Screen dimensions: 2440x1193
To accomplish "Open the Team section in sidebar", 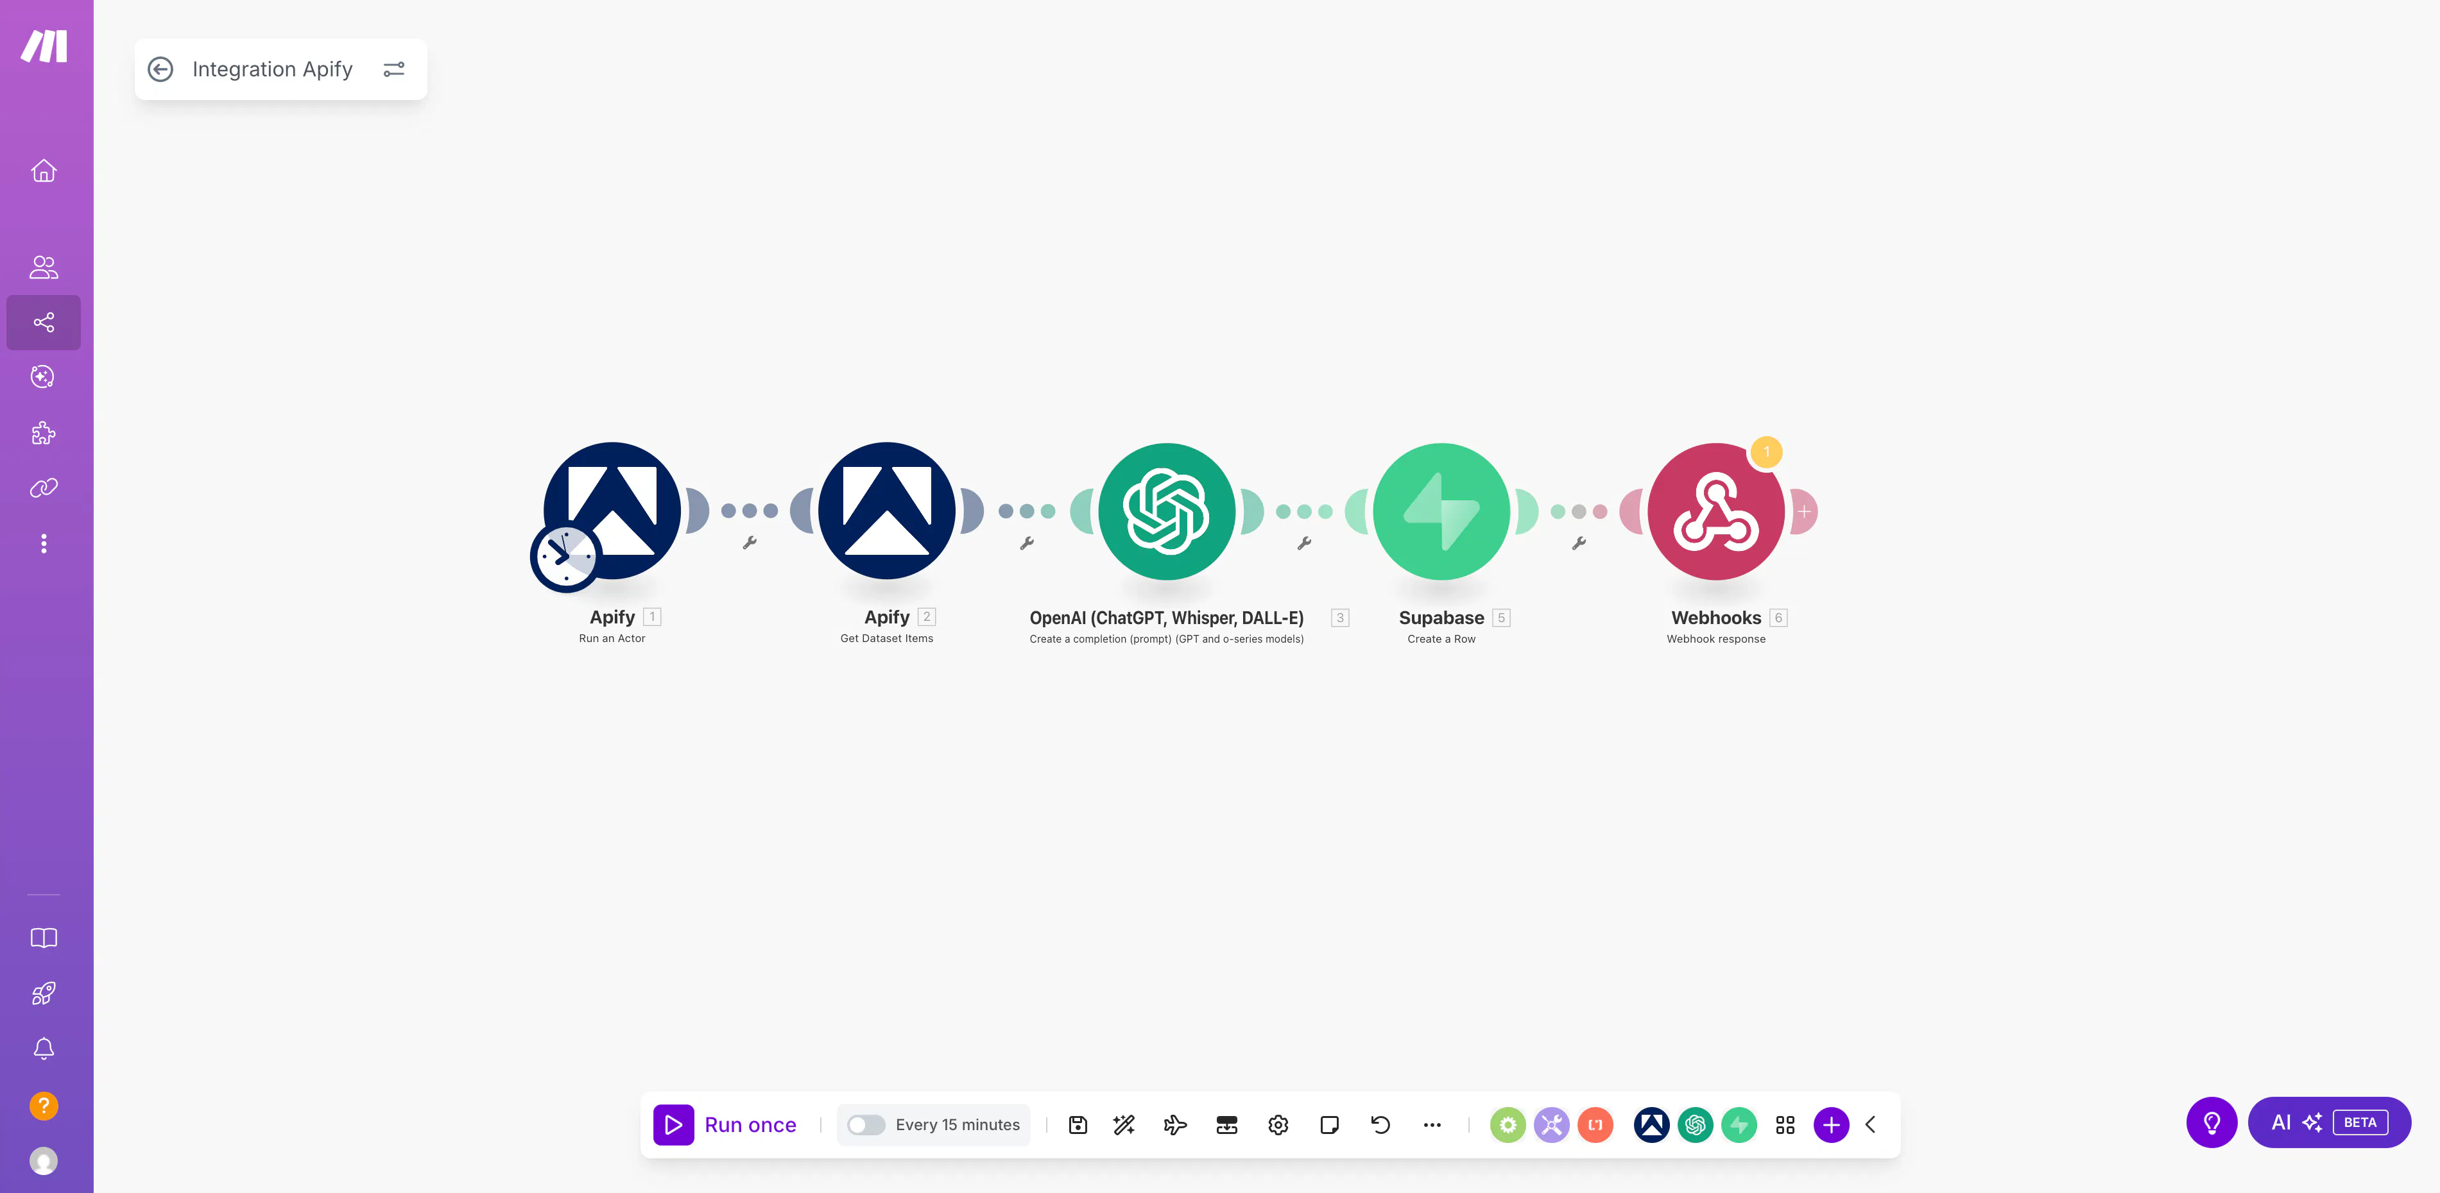I will pyautogui.click(x=44, y=267).
